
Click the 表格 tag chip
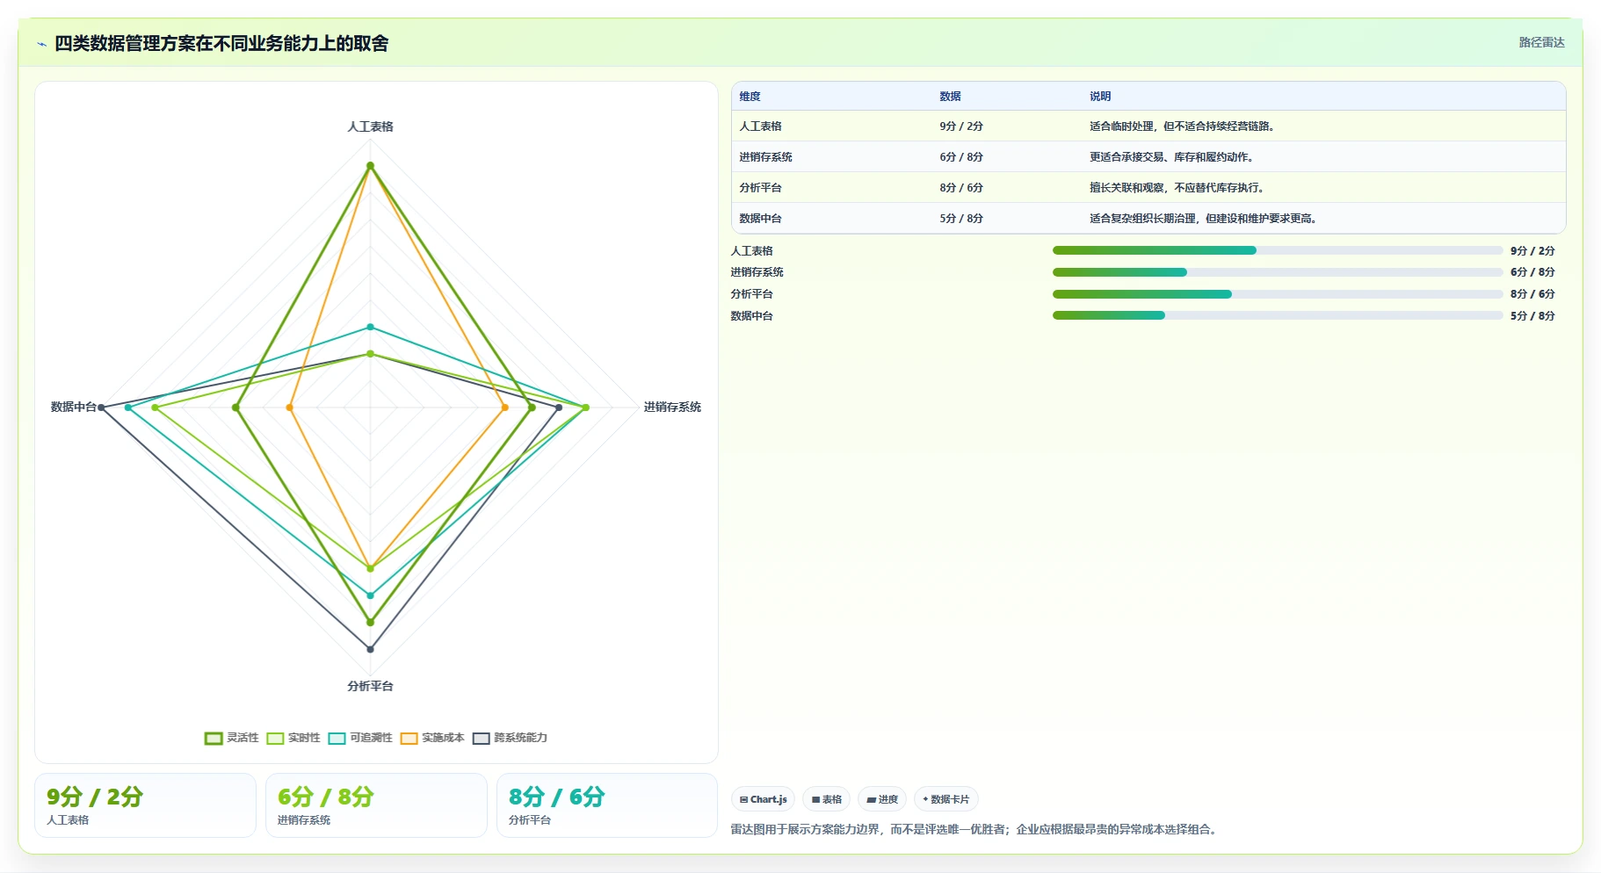click(x=826, y=799)
